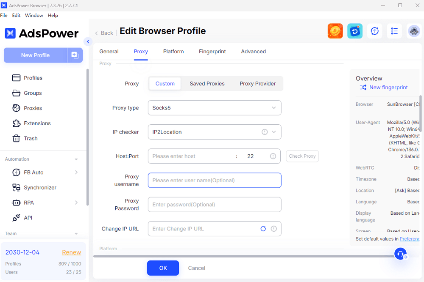Open the File menu
The width and height of the screenshot is (424, 282).
point(4,15)
